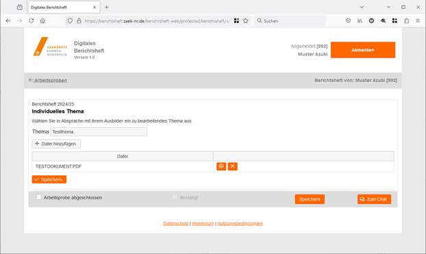Open a new tab with plus icon
426x254 pixels.
(x=107, y=8)
